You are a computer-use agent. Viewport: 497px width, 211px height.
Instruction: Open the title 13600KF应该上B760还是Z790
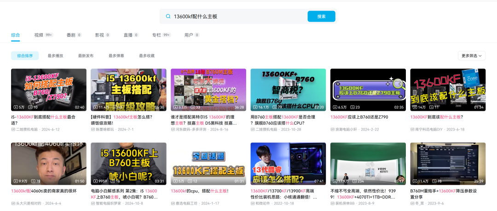(359, 117)
